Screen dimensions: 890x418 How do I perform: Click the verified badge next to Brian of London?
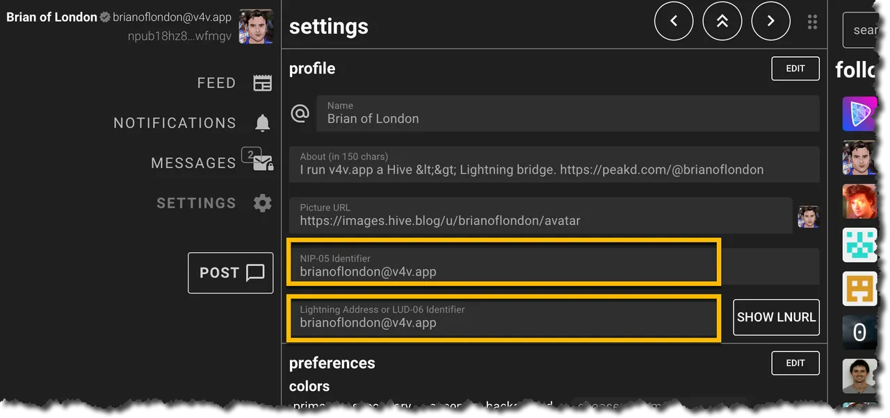click(105, 17)
